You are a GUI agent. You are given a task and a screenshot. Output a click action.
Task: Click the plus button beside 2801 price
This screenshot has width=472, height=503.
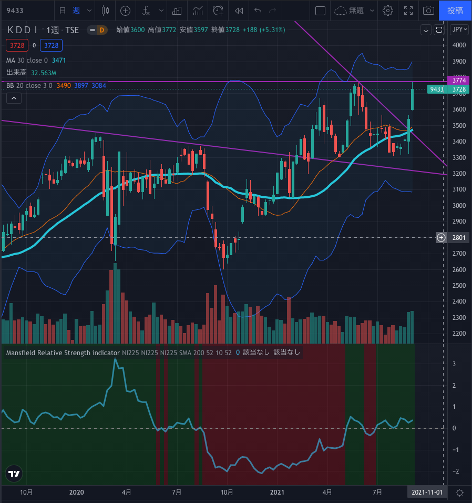[441, 237]
